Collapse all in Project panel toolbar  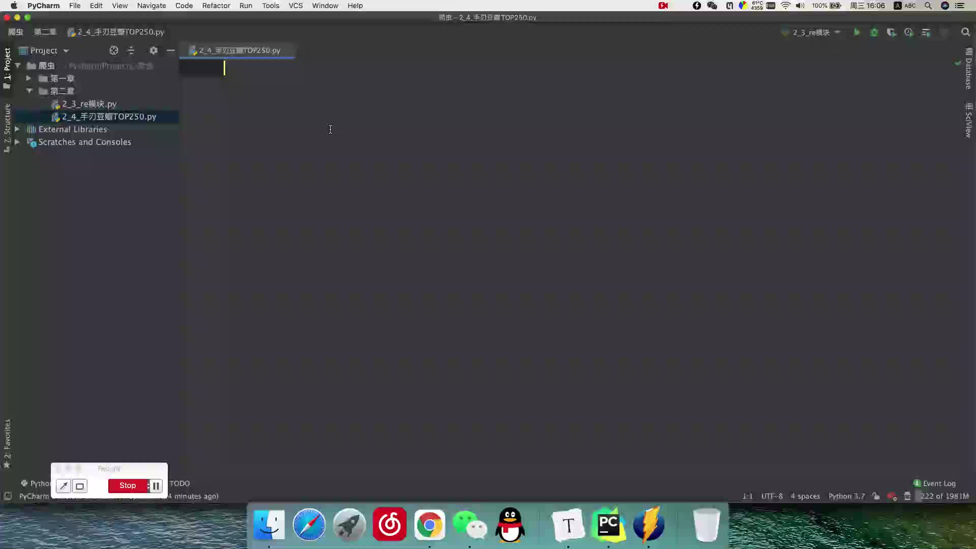[131, 50]
